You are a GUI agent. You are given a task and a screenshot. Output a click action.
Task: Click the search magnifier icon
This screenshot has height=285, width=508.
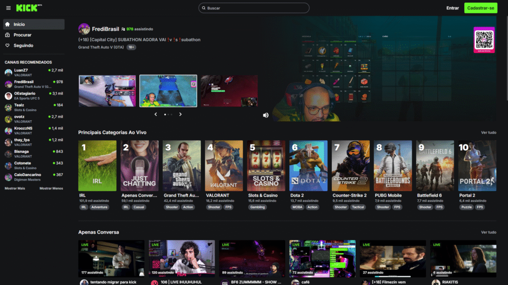(204, 8)
